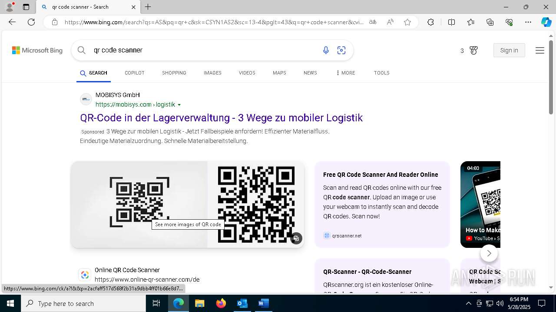
Task: Open visual search camera icon
Action: [341, 50]
